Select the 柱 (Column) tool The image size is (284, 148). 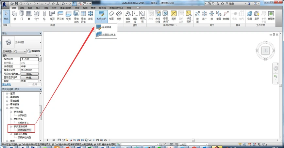pos(44,16)
